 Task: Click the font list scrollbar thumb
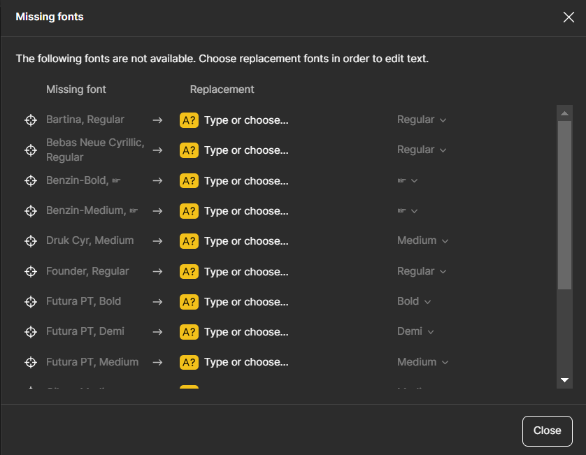tap(564, 205)
